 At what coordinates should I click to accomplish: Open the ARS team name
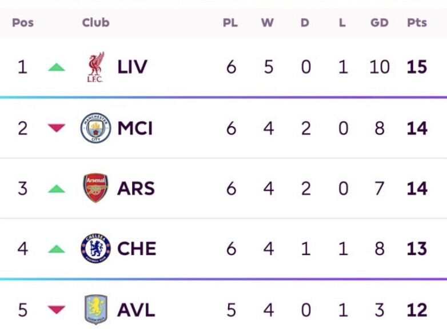click(x=136, y=188)
